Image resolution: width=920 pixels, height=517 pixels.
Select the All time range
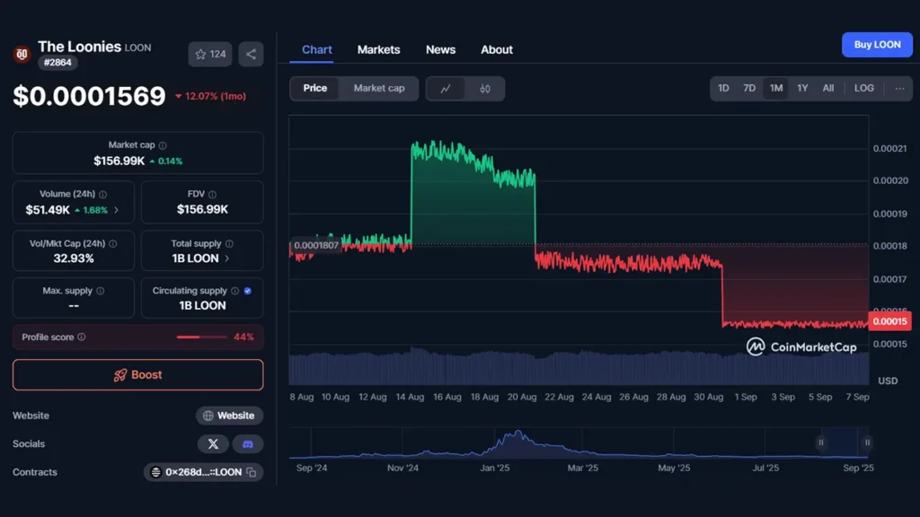pyautogui.click(x=827, y=89)
